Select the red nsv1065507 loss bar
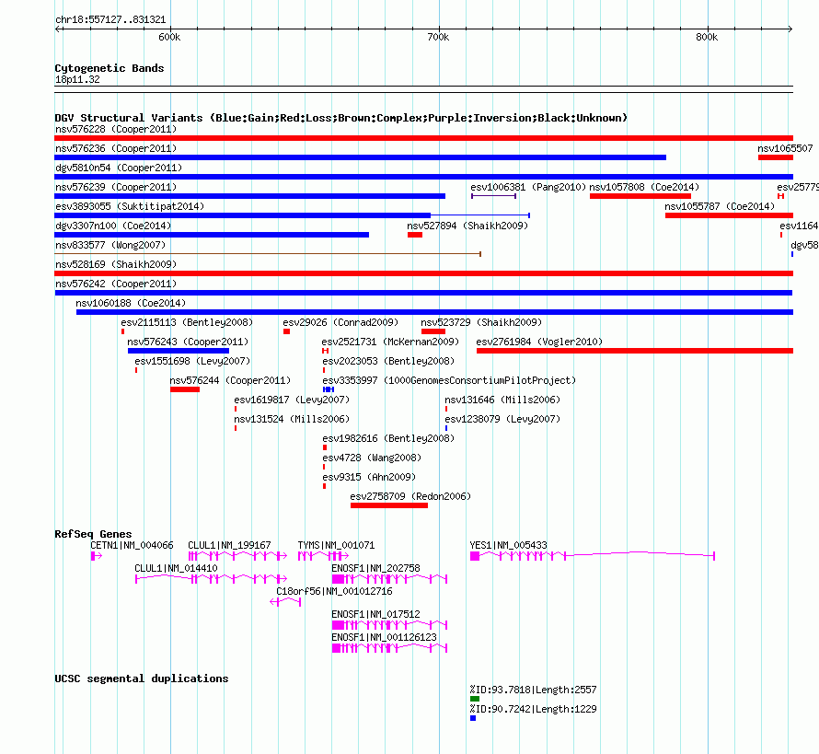The image size is (819, 754). pos(776,157)
